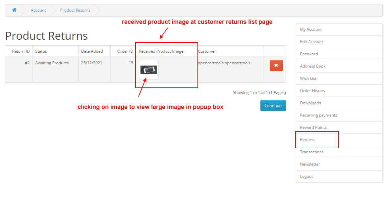Click the home icon in breadcrumb
Screen dimensions: 385x198
(x=14, y=10)
